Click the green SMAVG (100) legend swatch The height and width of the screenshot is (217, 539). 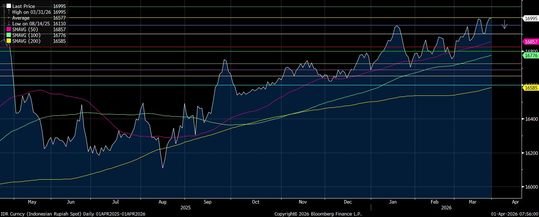tap(9, 35)
